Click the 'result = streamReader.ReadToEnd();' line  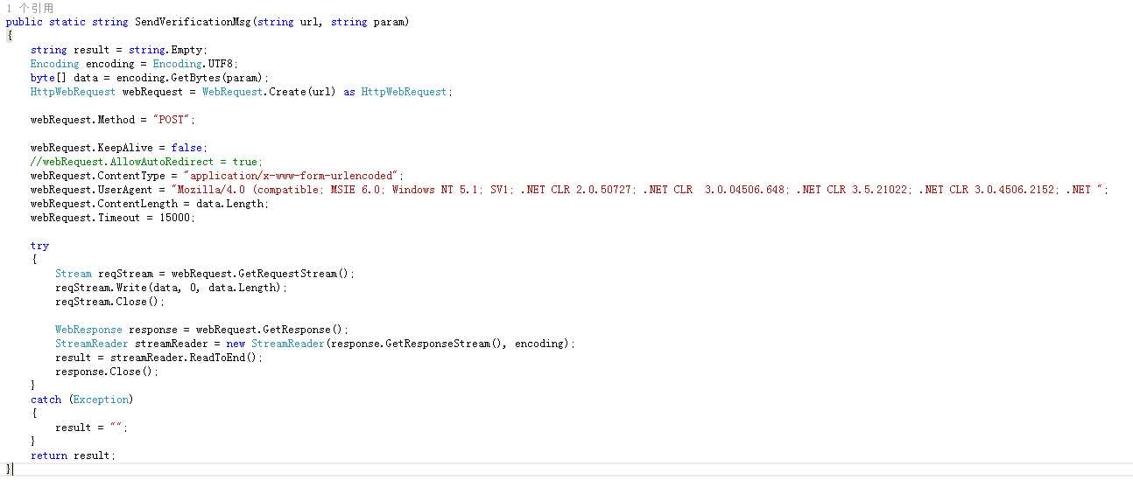click(158, 358)
